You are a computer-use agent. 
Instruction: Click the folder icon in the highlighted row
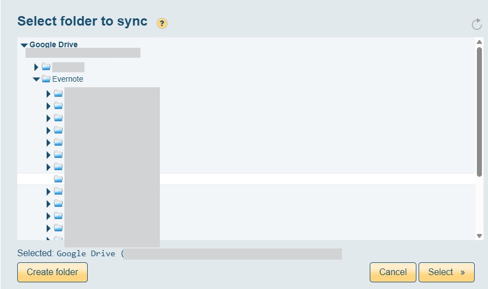click(58, 179)
